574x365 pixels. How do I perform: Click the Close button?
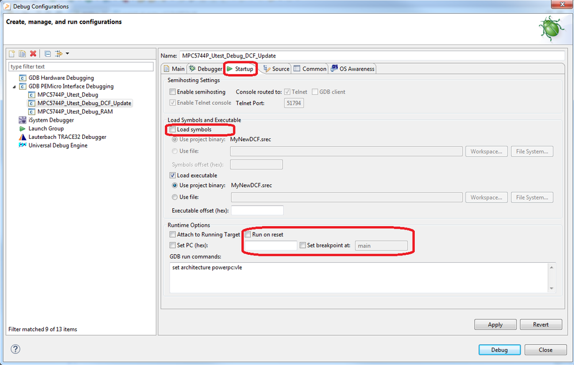[545, 350]
